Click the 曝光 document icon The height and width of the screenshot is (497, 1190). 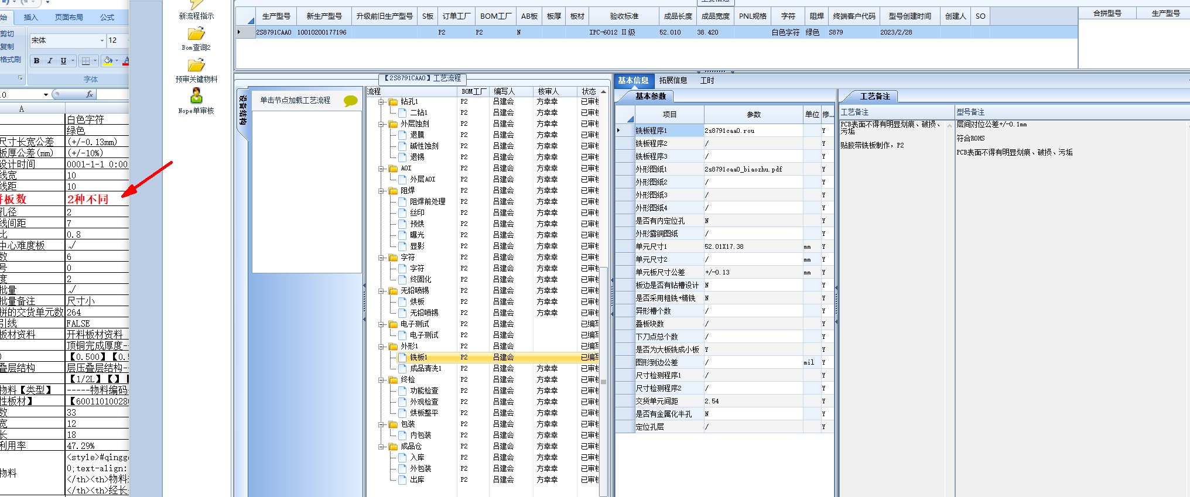403,235
